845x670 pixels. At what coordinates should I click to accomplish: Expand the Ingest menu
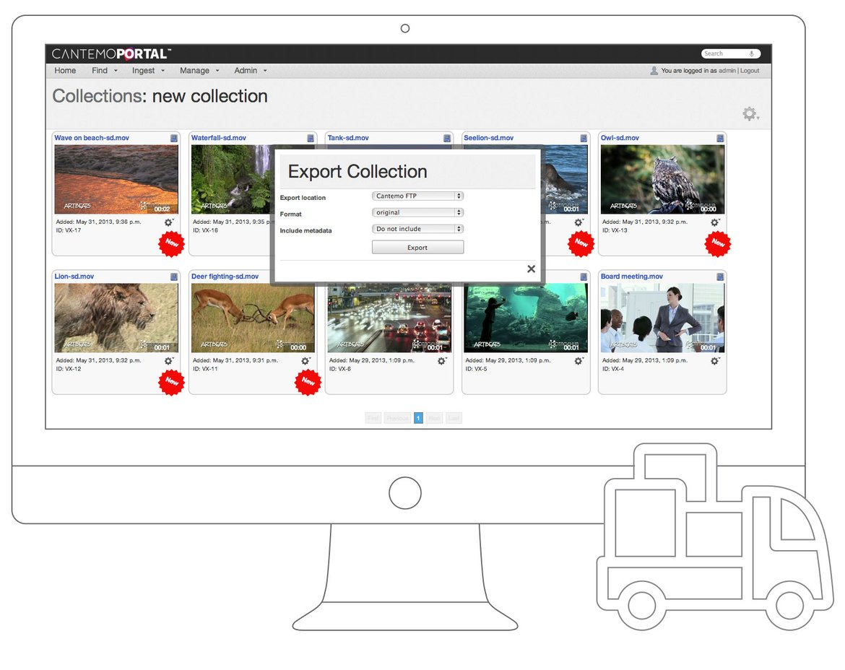(x=148, y=71)
